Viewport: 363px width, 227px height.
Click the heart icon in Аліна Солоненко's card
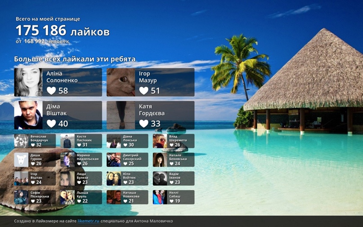(x=52, y=91)
